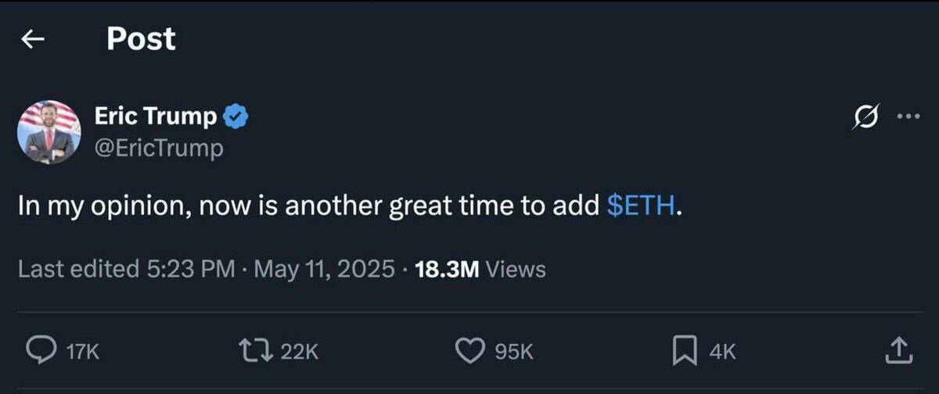
Task: Click the 95K likes count
Action: 514,353
